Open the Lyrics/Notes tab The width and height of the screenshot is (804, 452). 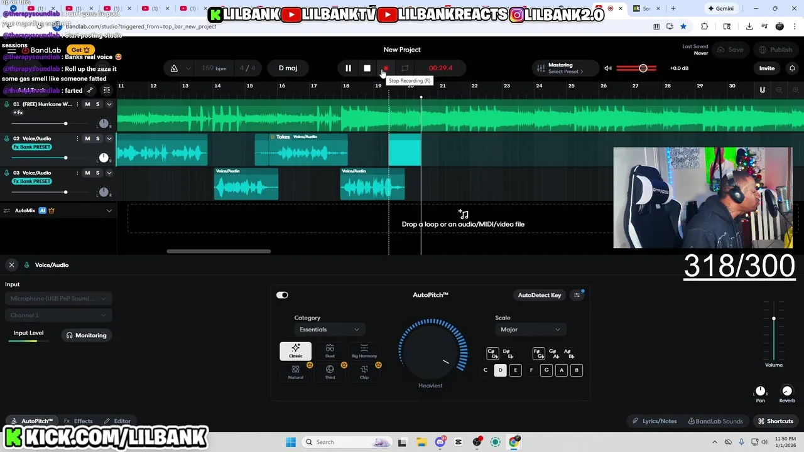(x=655, y=421)
